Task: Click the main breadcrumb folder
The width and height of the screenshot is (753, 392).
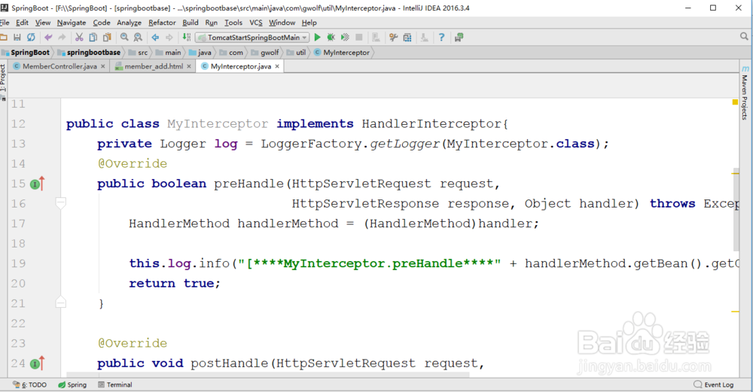Action: (168, 53)
